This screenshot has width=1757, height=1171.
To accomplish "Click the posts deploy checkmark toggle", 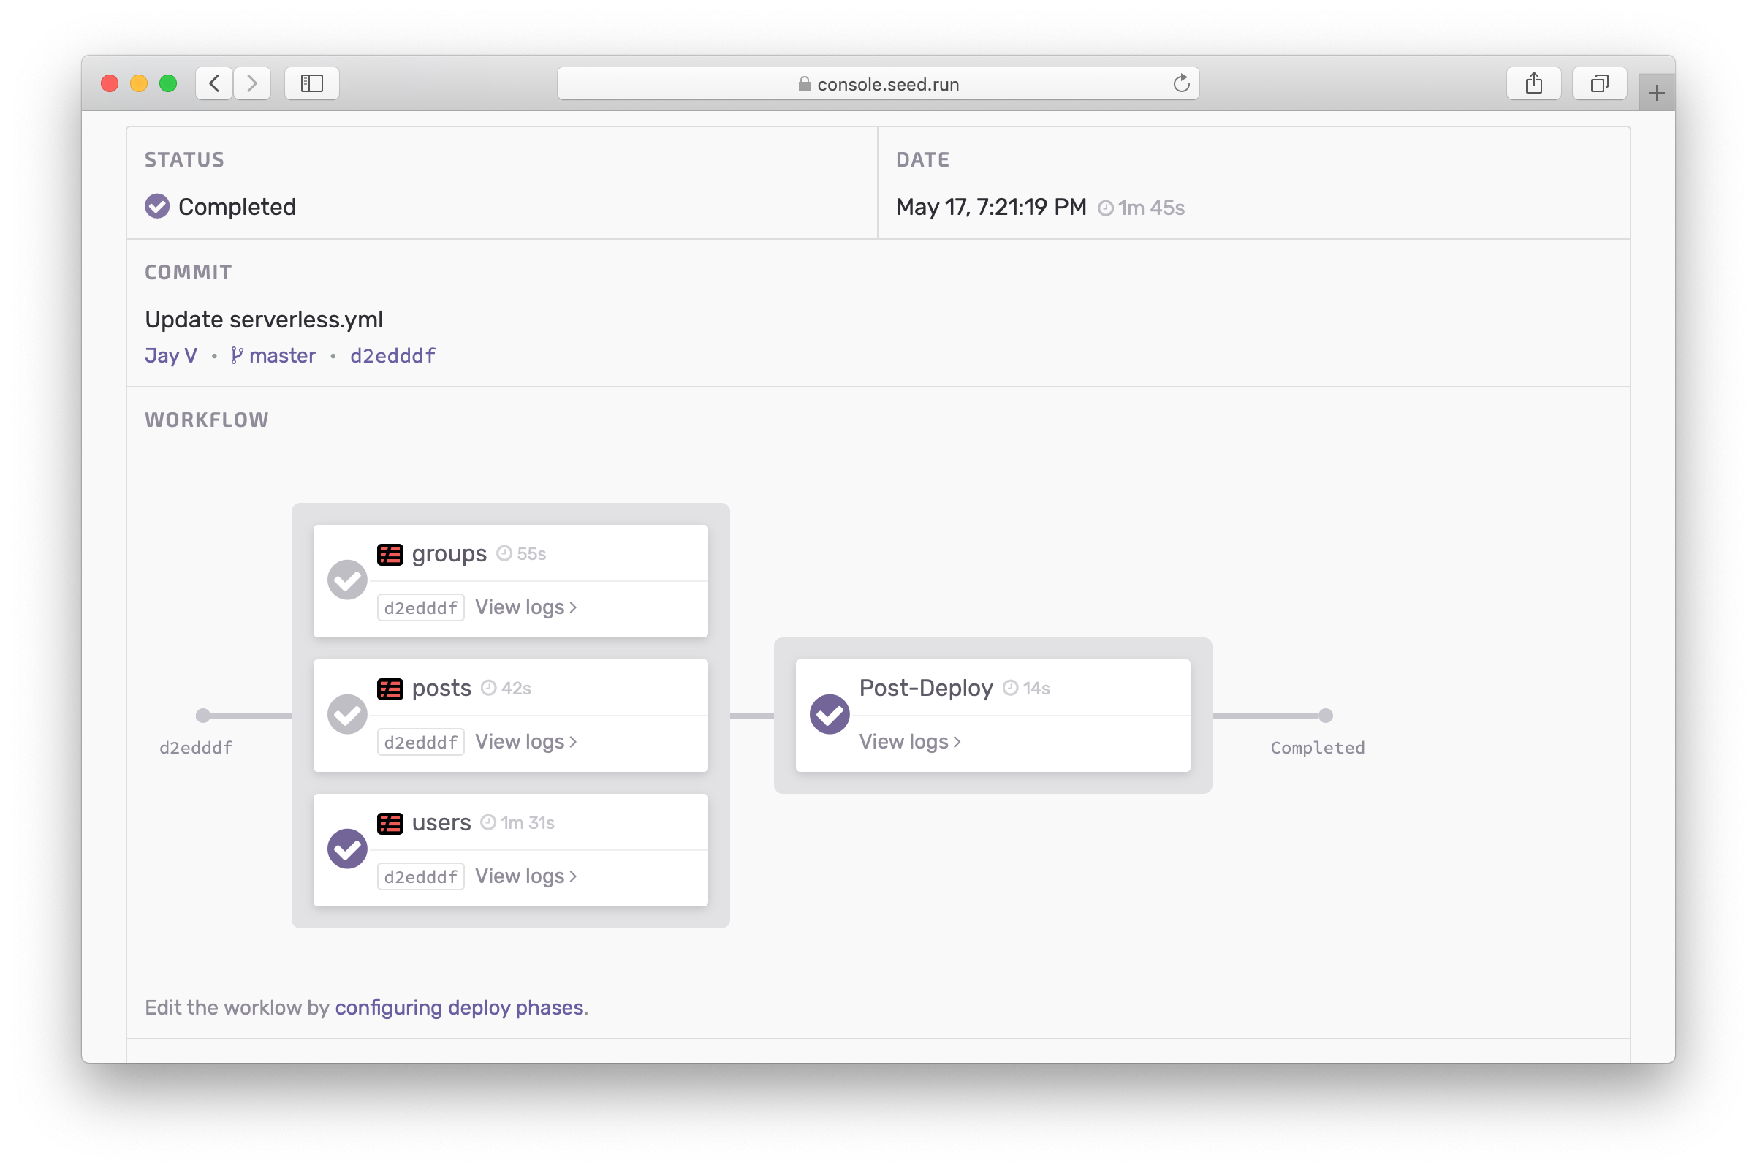I will pos(346,713).
